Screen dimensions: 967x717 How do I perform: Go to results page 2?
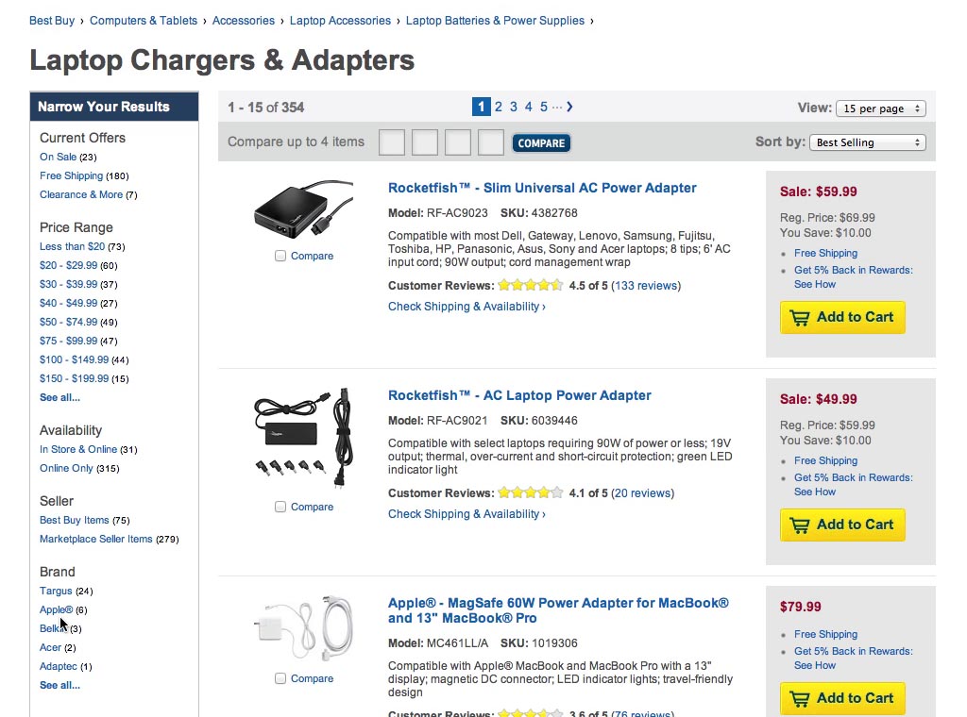[498, 107]
